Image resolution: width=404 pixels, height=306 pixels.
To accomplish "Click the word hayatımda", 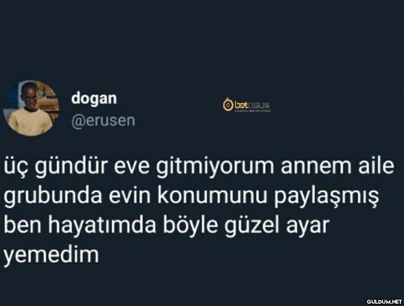I will pyautogui.click(x=102, y=225).
